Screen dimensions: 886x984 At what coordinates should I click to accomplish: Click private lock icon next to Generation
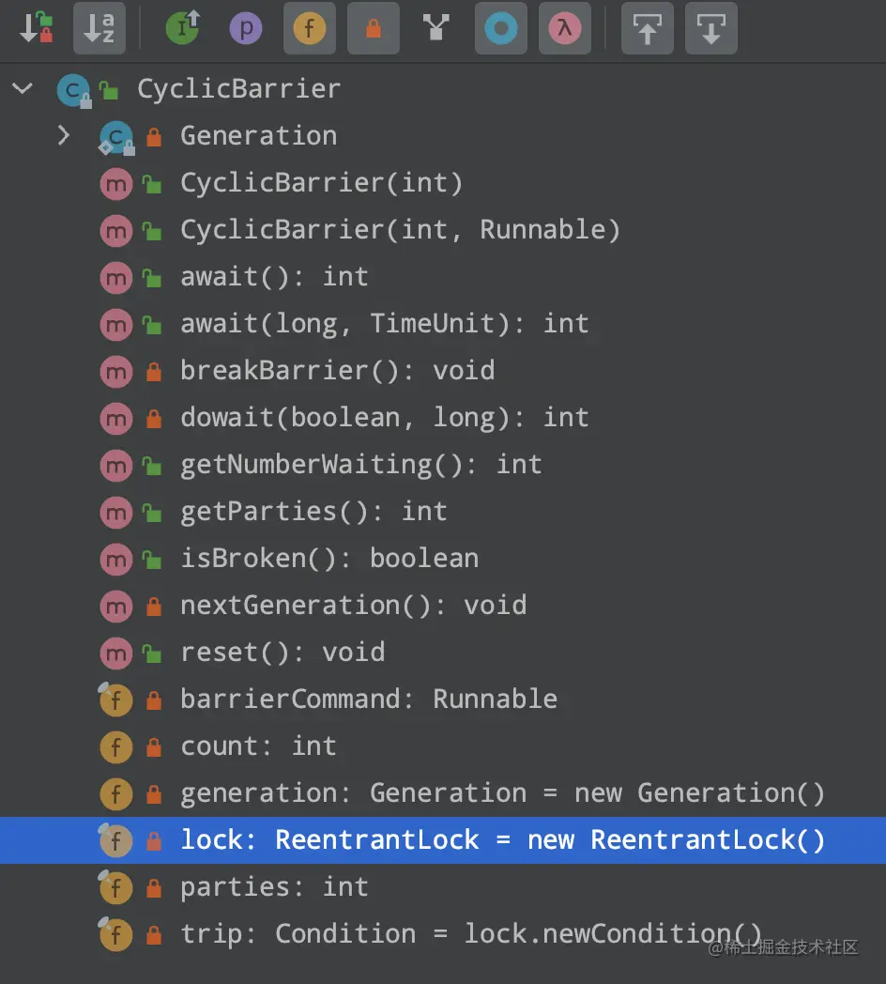click(154, 136)
